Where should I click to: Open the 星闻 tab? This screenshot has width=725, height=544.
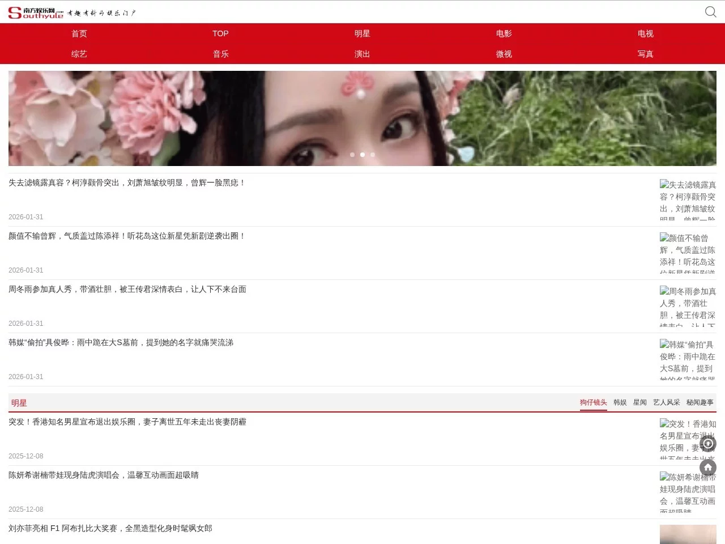tap(639, 402)
